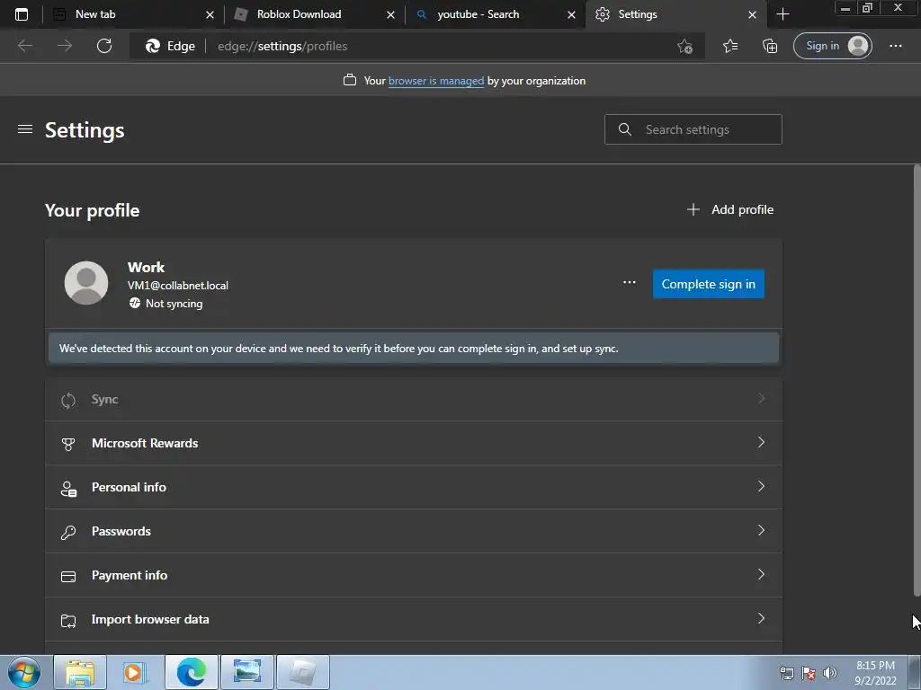
Task: Click the Edge icon in taskbar
Action: pos(192,672)
